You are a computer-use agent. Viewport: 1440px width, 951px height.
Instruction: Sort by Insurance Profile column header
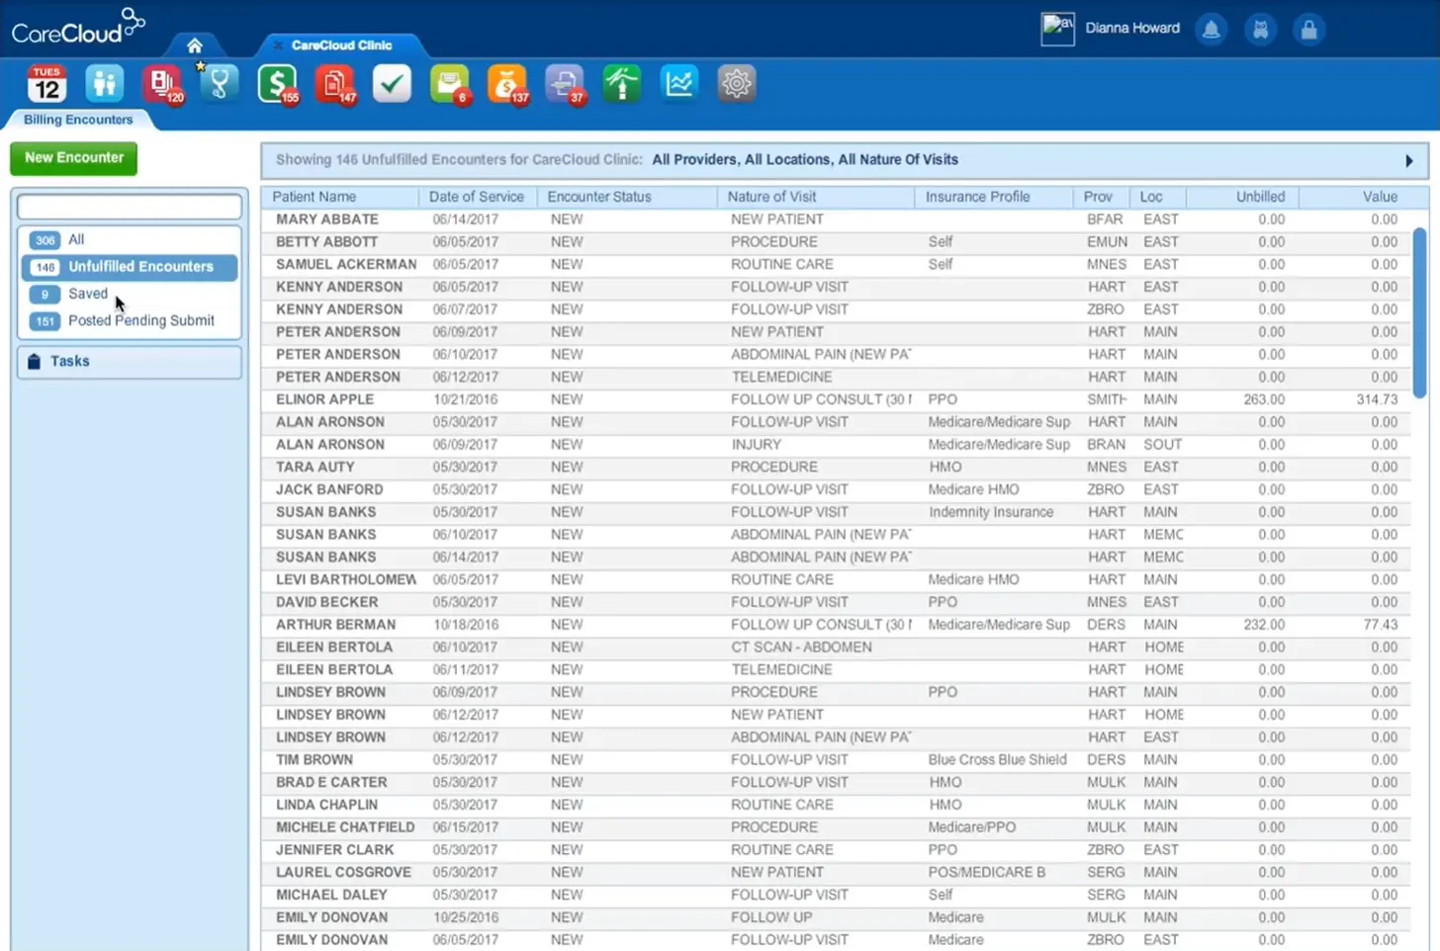coord(994,197)
